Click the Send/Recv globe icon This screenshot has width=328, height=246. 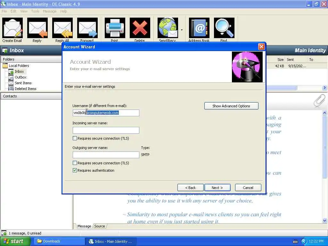pyautogui.click(x=168, y=28)
